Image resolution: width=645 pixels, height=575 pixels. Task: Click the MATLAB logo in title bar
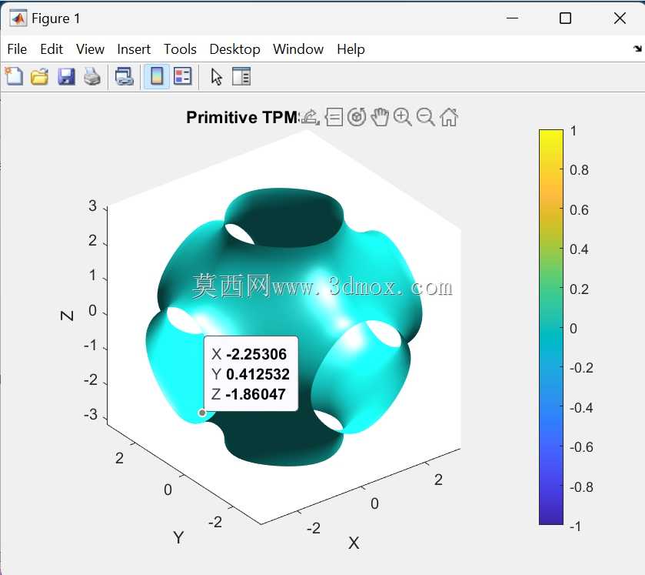pos(18,18)
